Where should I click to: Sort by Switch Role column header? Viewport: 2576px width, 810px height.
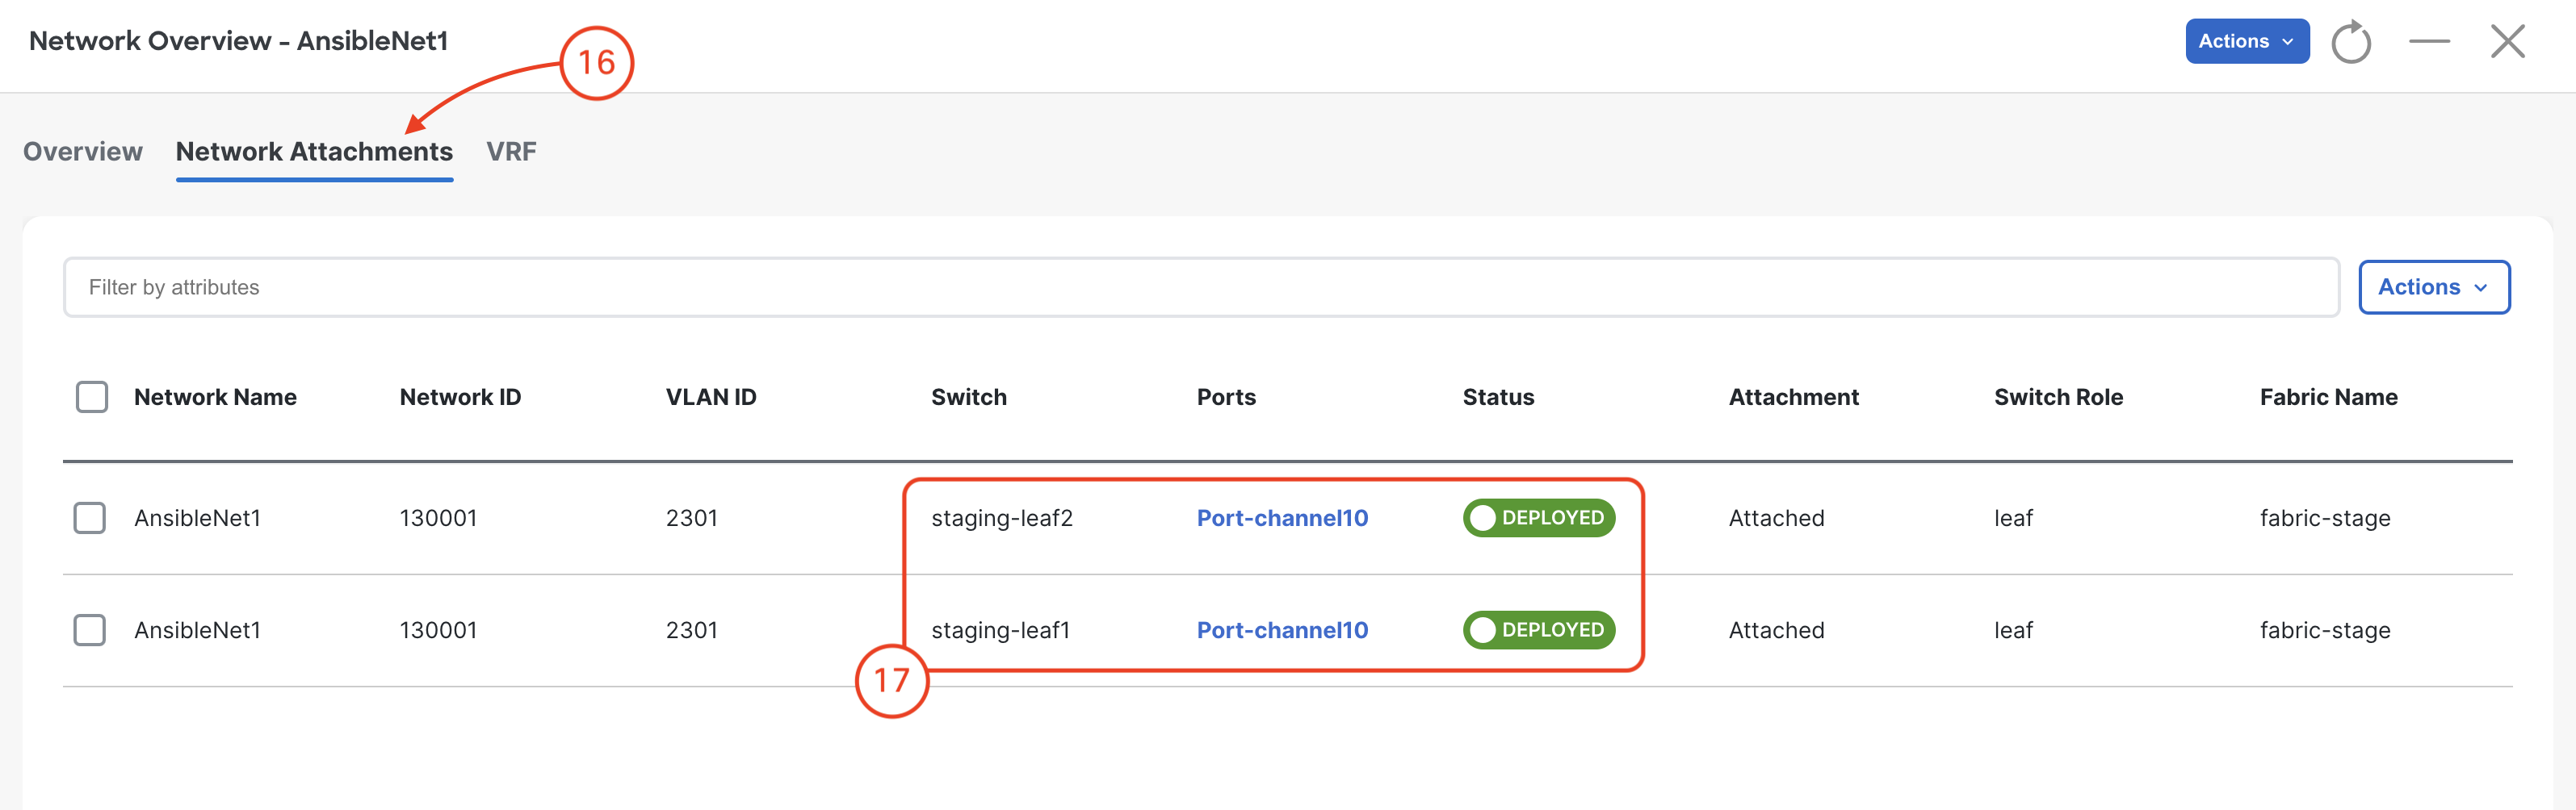pyautogui.click(x=2058, y=398)
